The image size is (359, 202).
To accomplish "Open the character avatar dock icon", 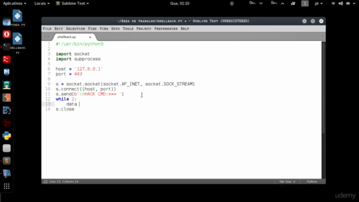I will pyautogui.click(x=7, y=85).
